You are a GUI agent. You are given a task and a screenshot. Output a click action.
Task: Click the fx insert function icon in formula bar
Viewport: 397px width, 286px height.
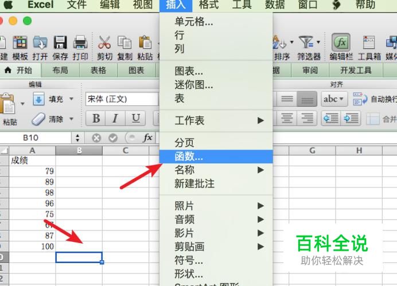pyautogui.click(x=147, y=138)
